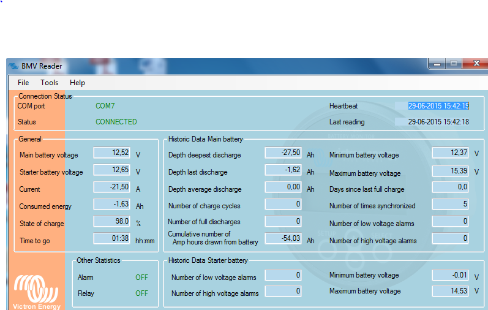This screenshot has height=310, width=488.
Task: Click the CONNECTED status text
Action: (116, 122)
